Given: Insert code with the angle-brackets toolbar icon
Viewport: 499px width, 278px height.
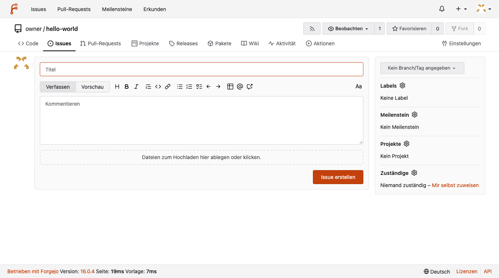Looking at the screenshot, I should click(x=158, y=87).
